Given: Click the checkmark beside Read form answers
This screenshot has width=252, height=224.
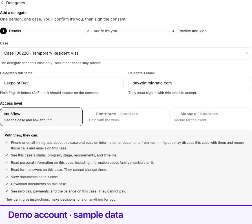Looking at the screenshot, I should click(x=7, y=169).
